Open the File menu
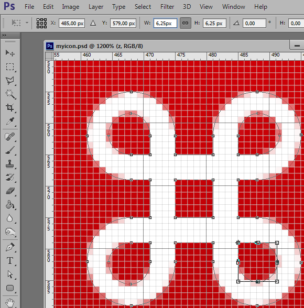The width and height of the screenshot is (304, 308). tap(29, 7)
